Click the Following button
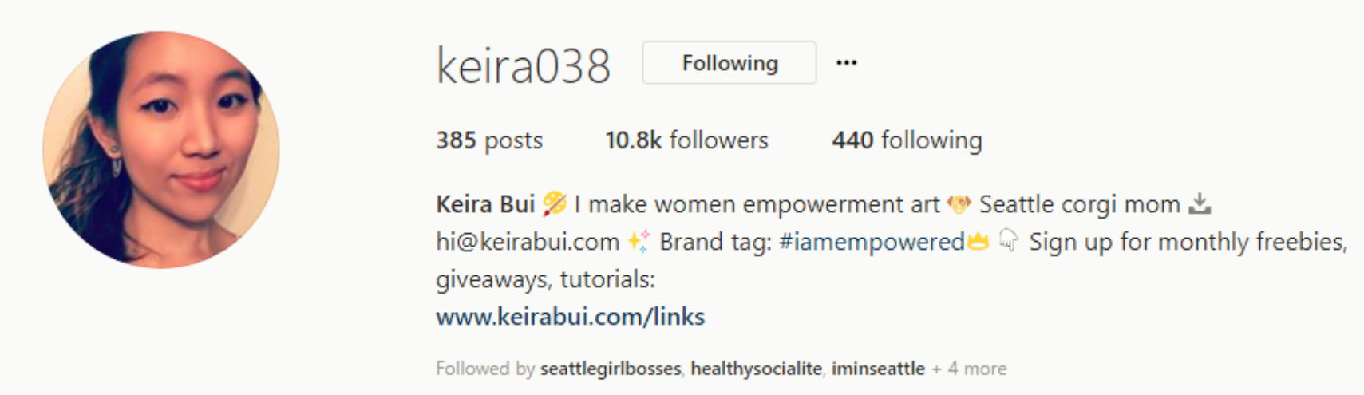Screen dimensions: 1364x395 [729, 63]
